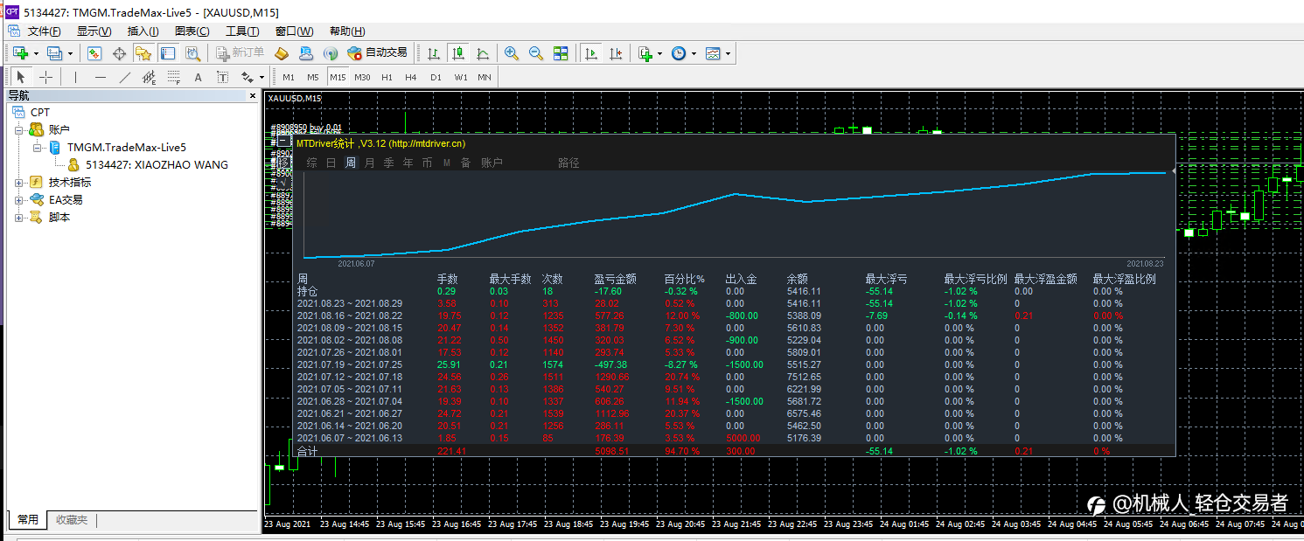Click the Data Window crosshair-circle icon
The width and height of the screenshot is (1304, 541).
point(119,53)
